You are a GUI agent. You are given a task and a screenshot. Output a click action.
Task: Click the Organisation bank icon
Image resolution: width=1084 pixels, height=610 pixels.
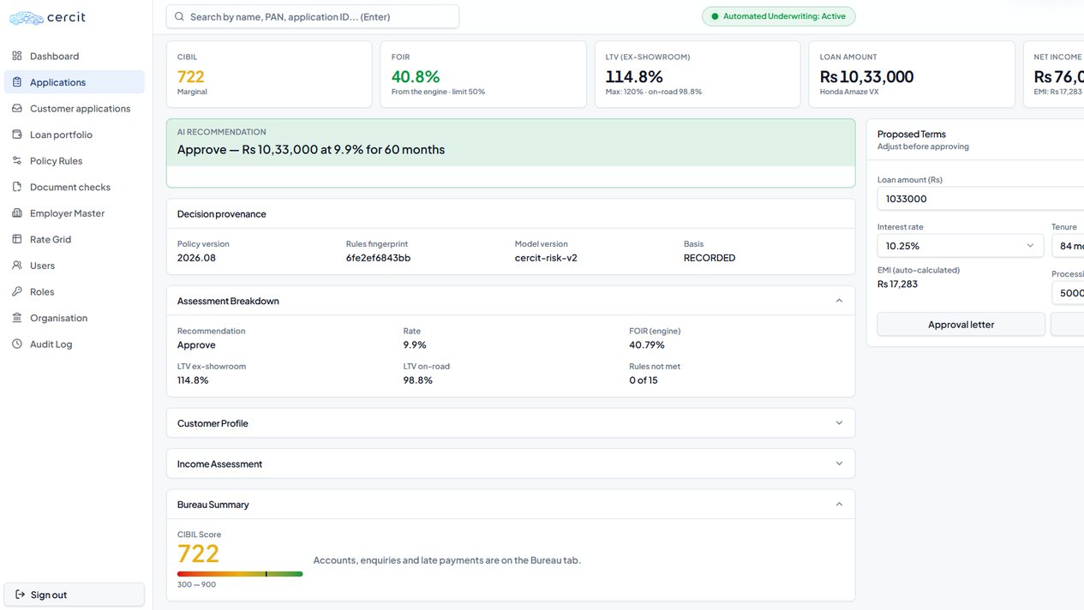[x=17, y=318]
